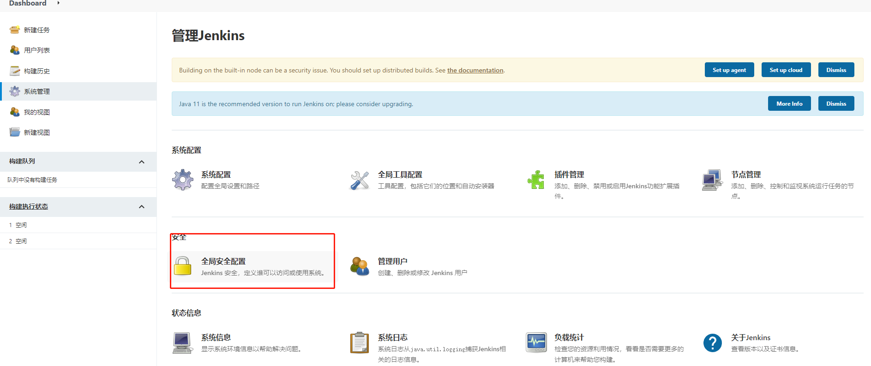Click the 负载统计 monitor graph icon

pos(536,343)
